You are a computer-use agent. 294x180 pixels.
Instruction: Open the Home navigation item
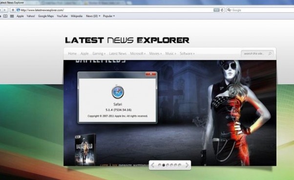[72, 54]
